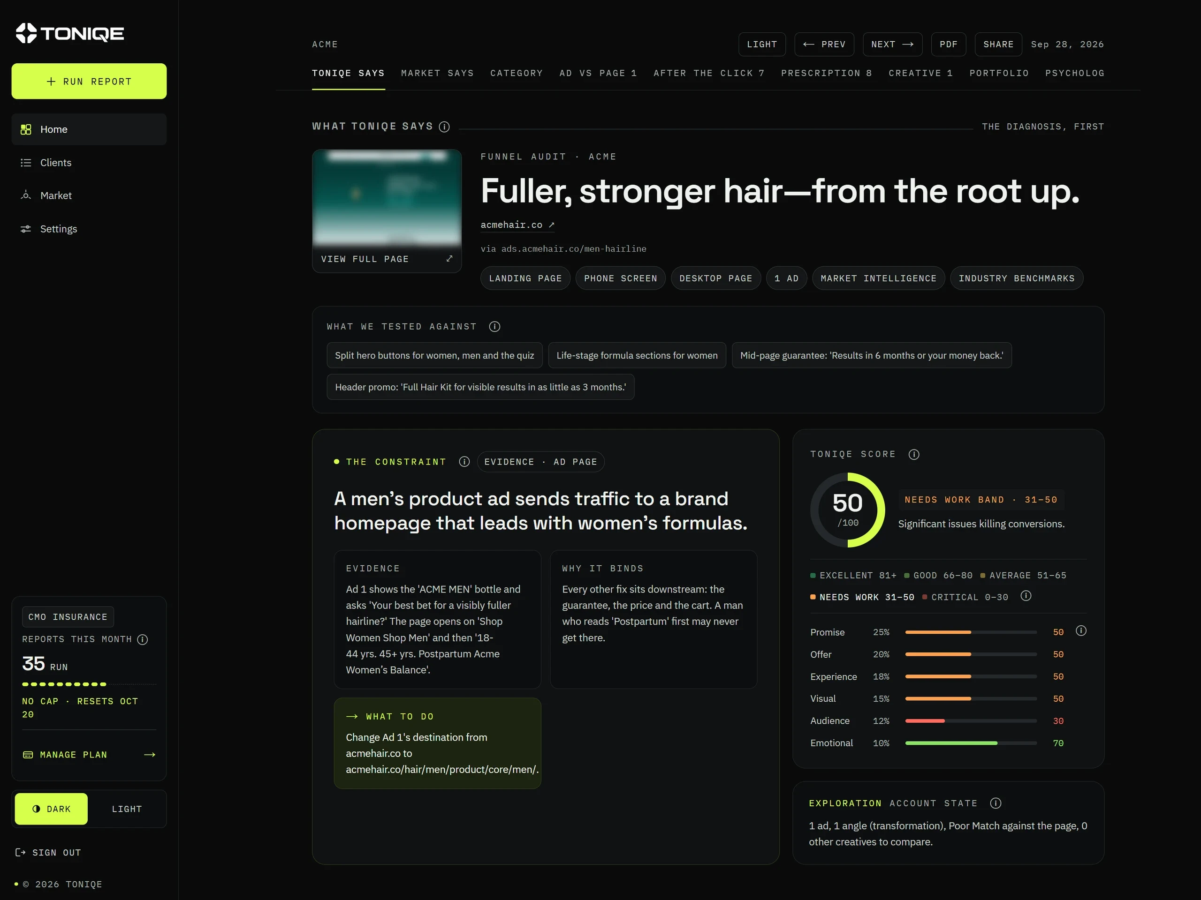Click the CMO Insurance badge
The width and height of the screenshot is (1201, 900).
tap(68, 617)
